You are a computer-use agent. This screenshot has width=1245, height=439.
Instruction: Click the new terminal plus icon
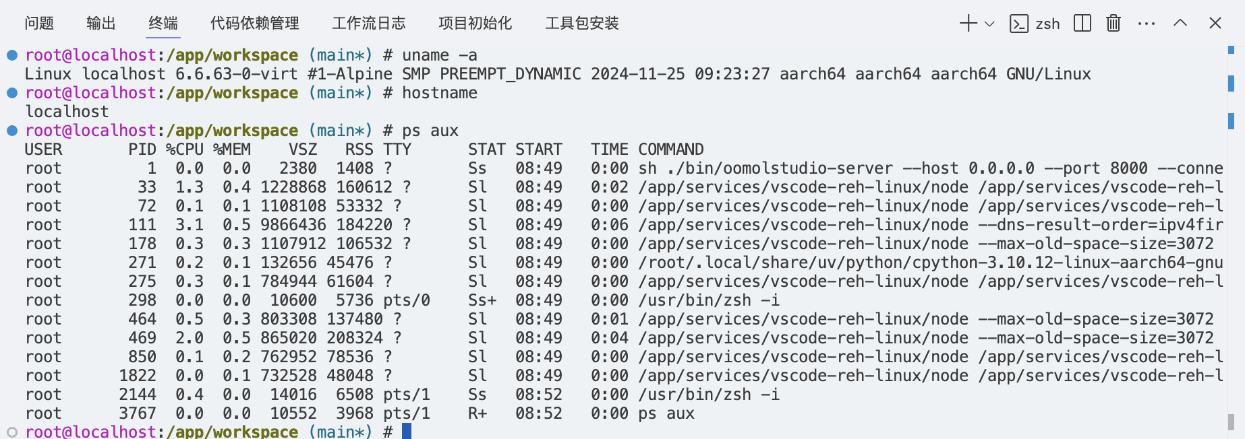[x=968, y=24]
